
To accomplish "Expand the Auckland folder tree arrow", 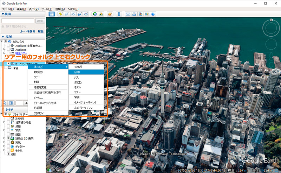I will [x=4, y=49].
